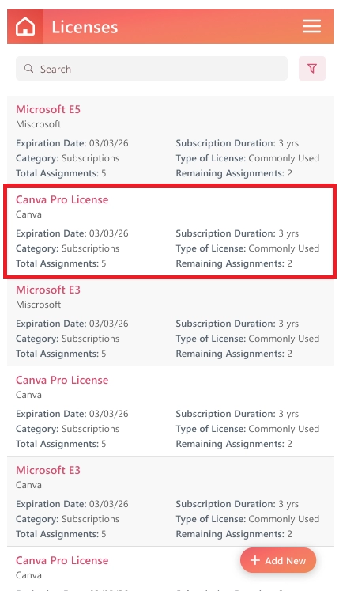Viewport: 343px width, 591px height.
Task: Select the highlighted Canva license card body
Action: 170,232
